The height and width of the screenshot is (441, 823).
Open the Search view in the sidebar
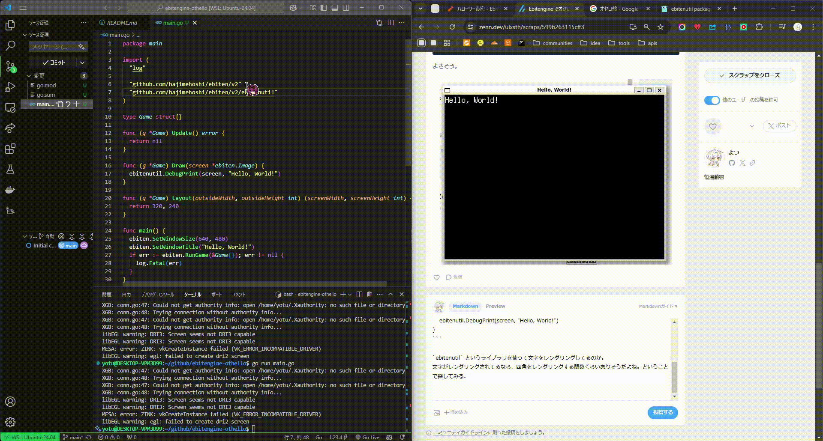click(x=10, y=45)
